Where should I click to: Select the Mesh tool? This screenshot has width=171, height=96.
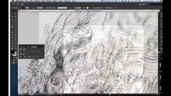click(12, 38)
